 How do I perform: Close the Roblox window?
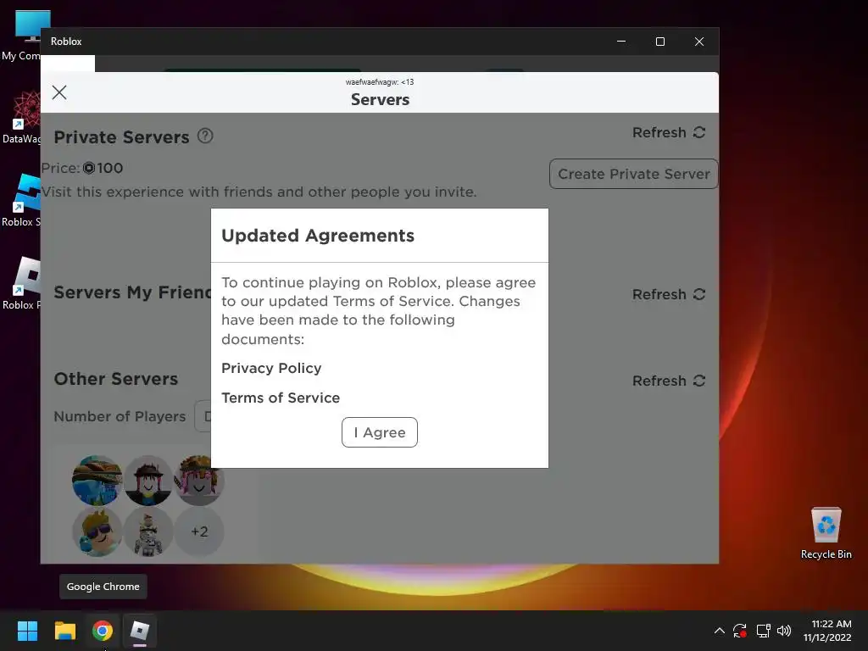(x=699, y=42)
